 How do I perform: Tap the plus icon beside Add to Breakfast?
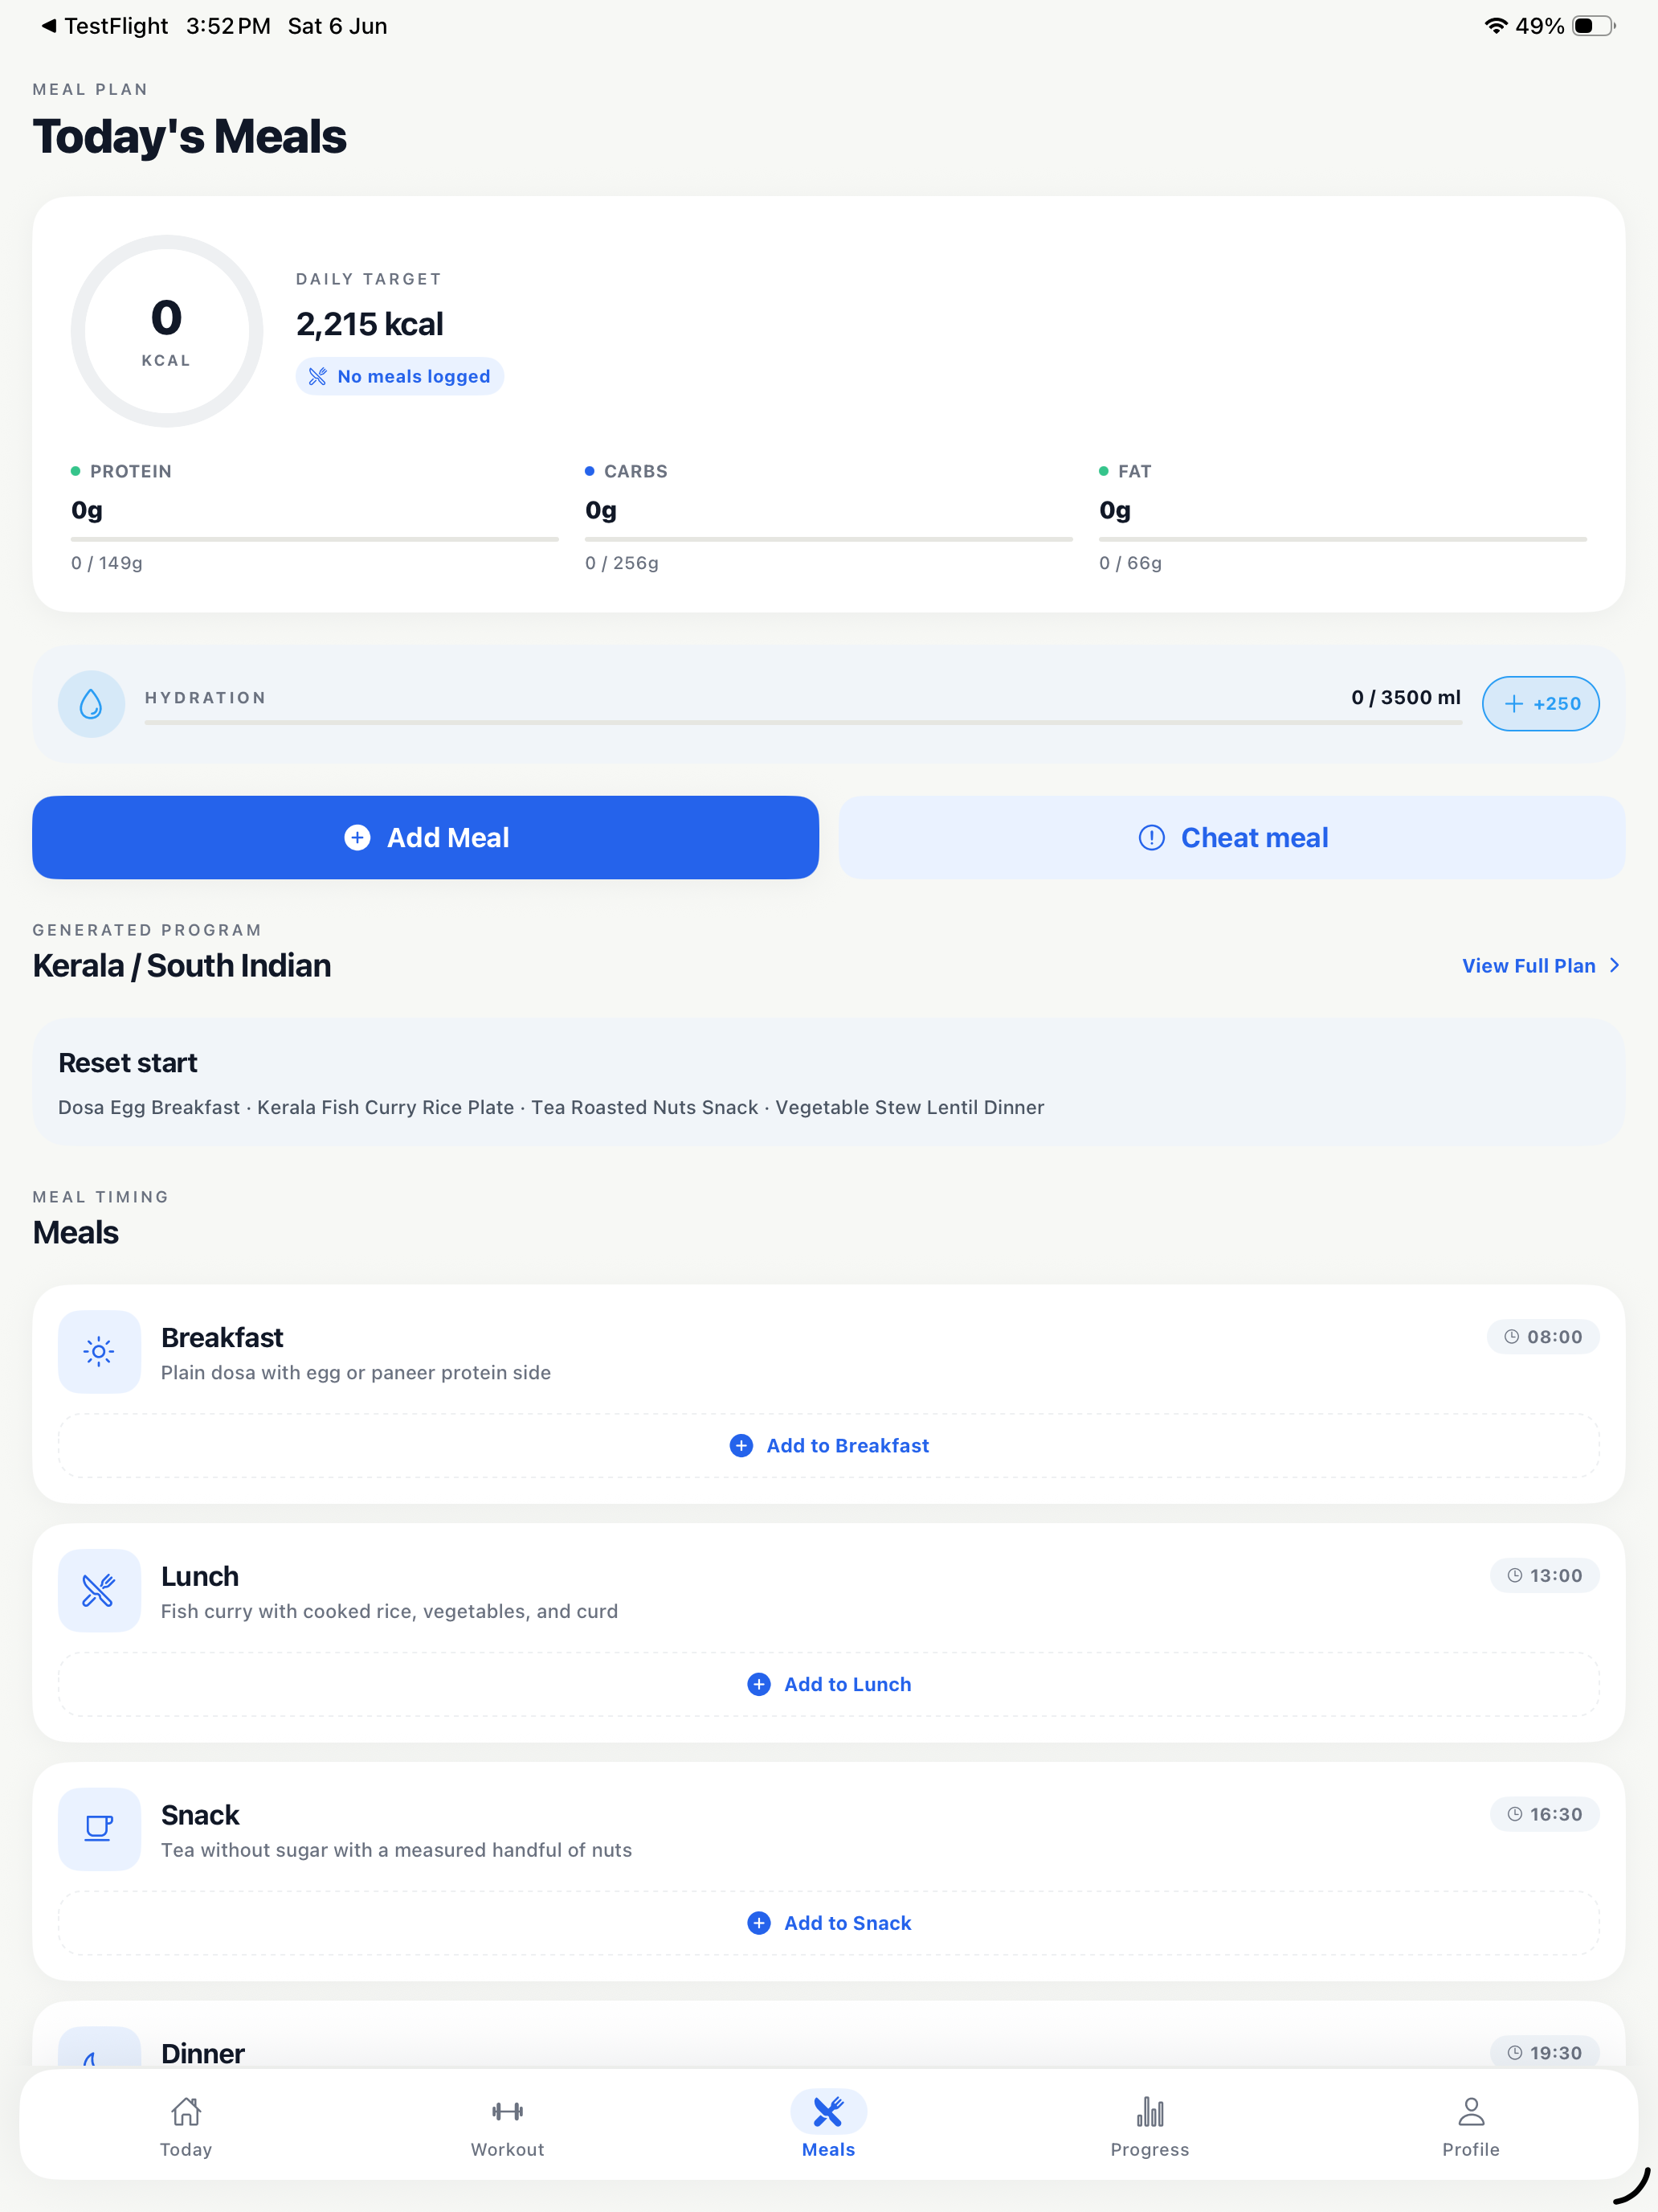pyautogui.click(x=741, y=1446)
